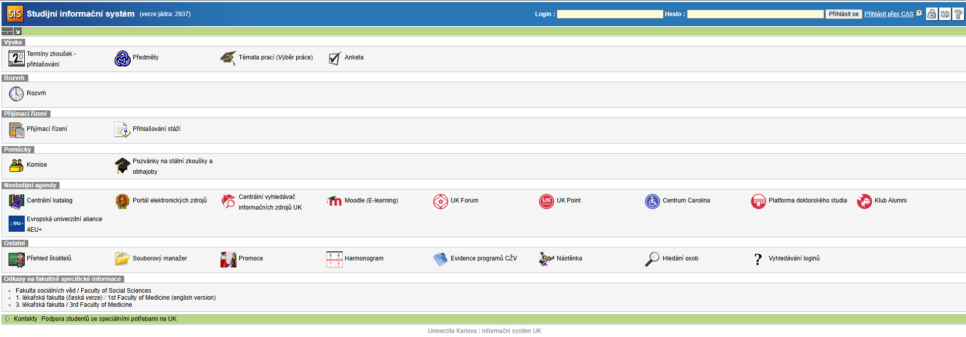The height and width of the screenshot is (337, 966).
Task: Click the Pomůcky section header
Action: click(18, 150)
